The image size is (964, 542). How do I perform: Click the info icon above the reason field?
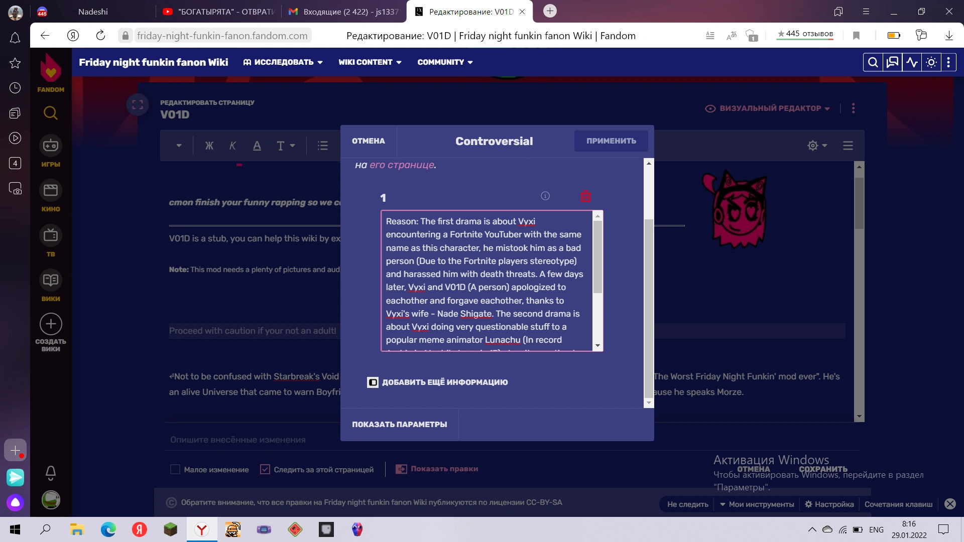545,196
